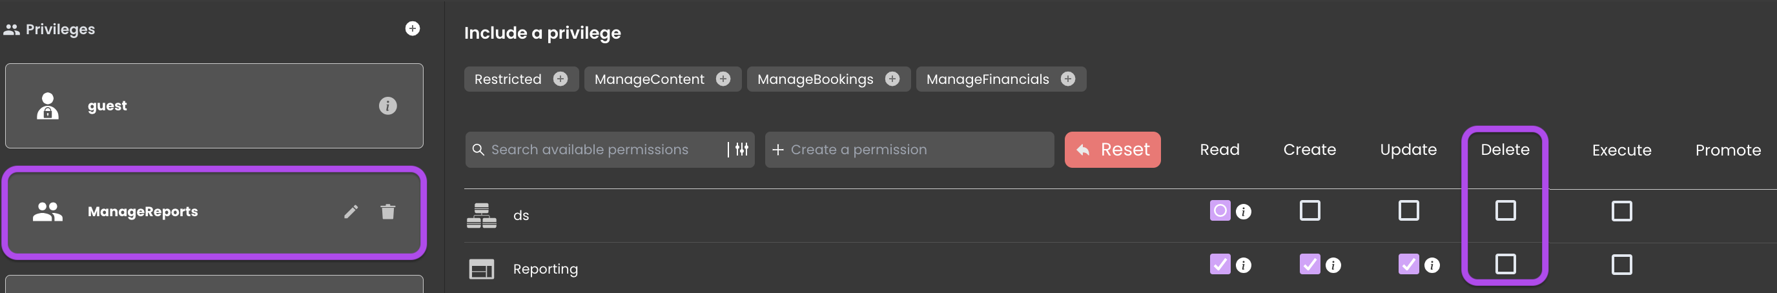Focus the Search available permissions field
The height and width of the screenshot is (293, 1777).
599,150
